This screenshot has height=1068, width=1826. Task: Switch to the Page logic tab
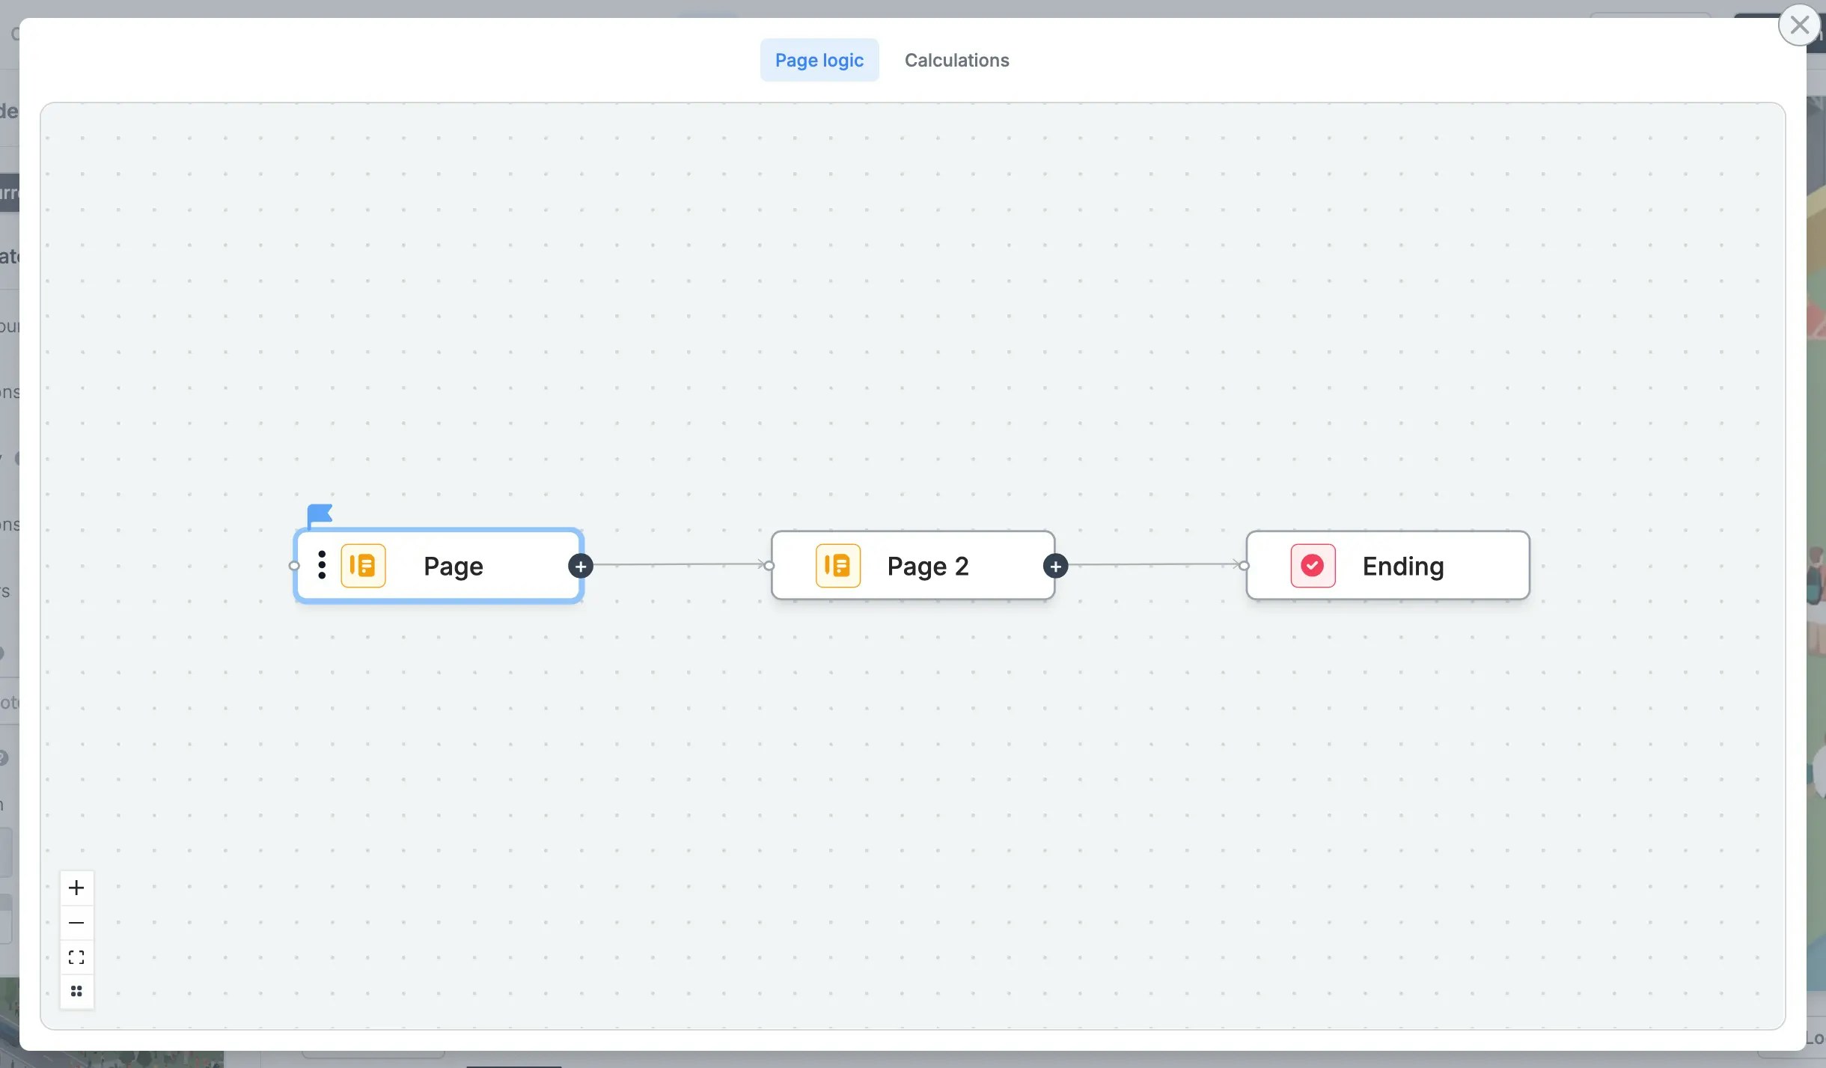819,60
